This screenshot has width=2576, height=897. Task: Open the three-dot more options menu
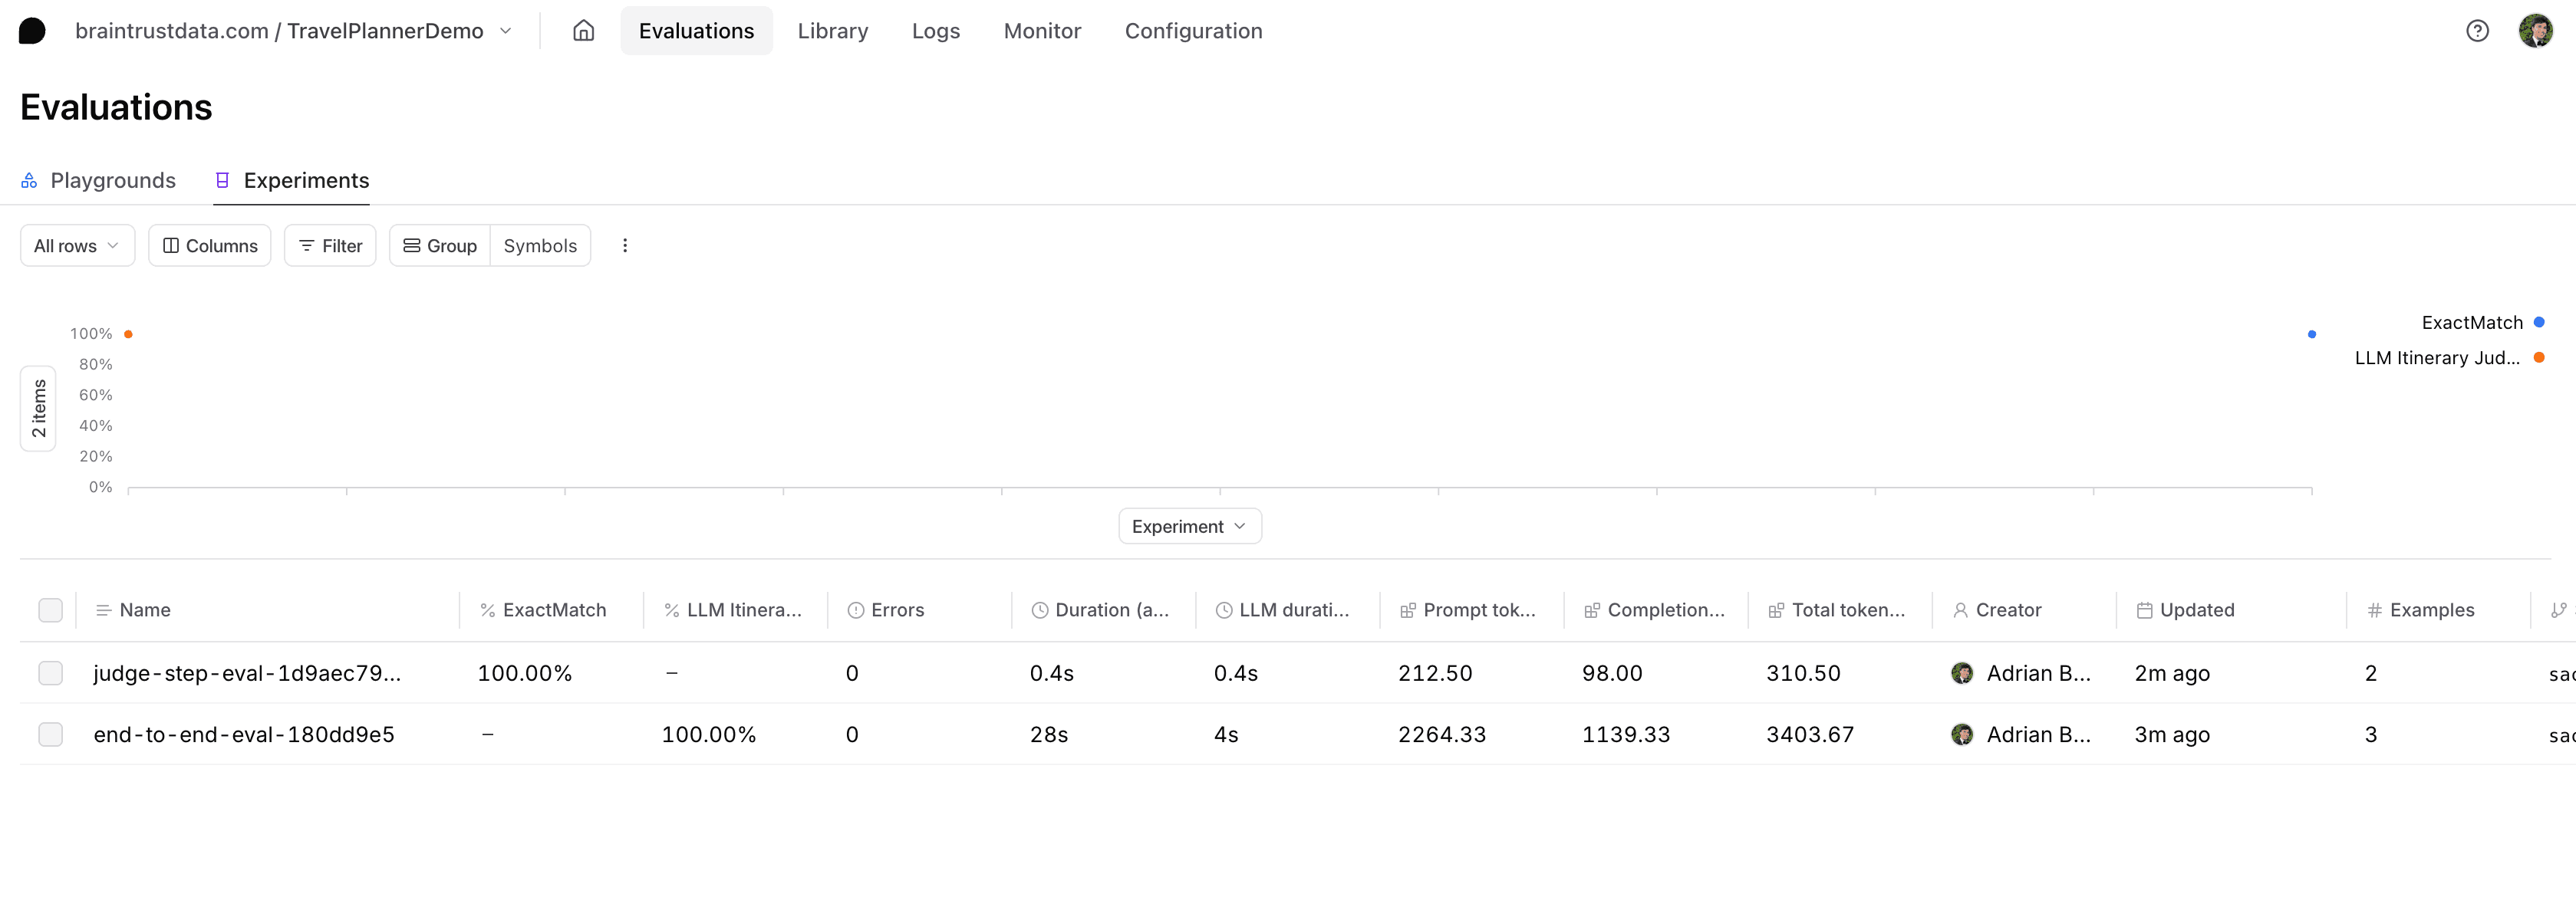625,246
